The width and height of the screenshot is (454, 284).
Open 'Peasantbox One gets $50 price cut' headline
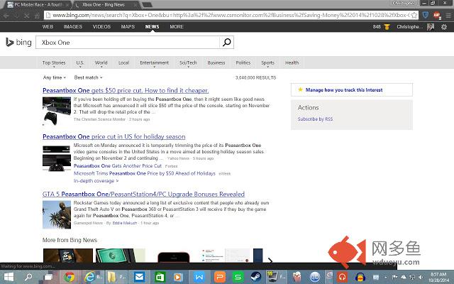coord(126,90)
